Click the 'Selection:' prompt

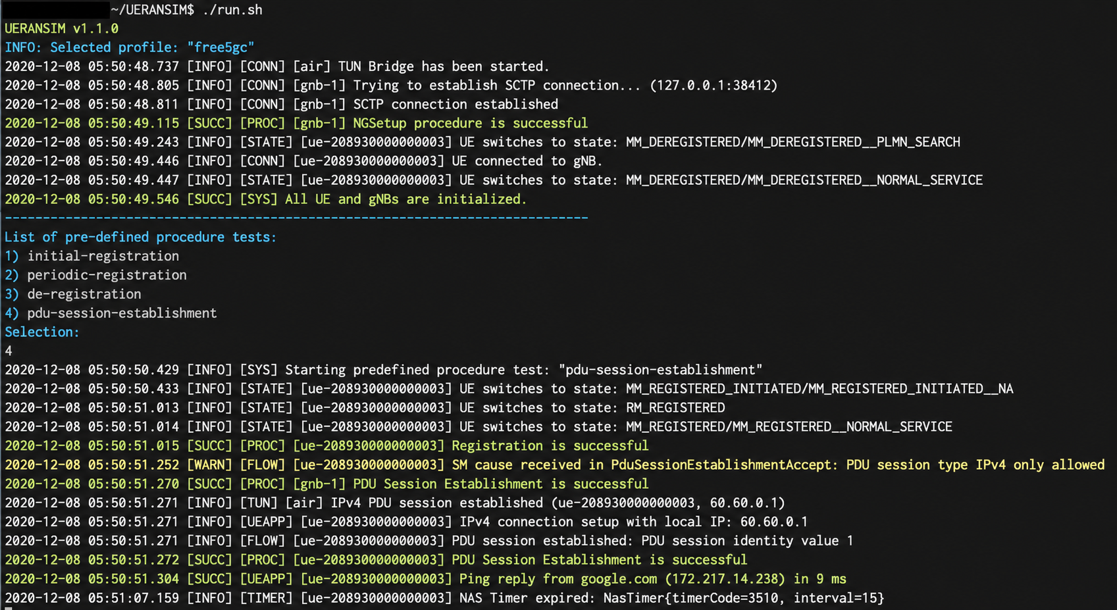(x=42, y=332)
